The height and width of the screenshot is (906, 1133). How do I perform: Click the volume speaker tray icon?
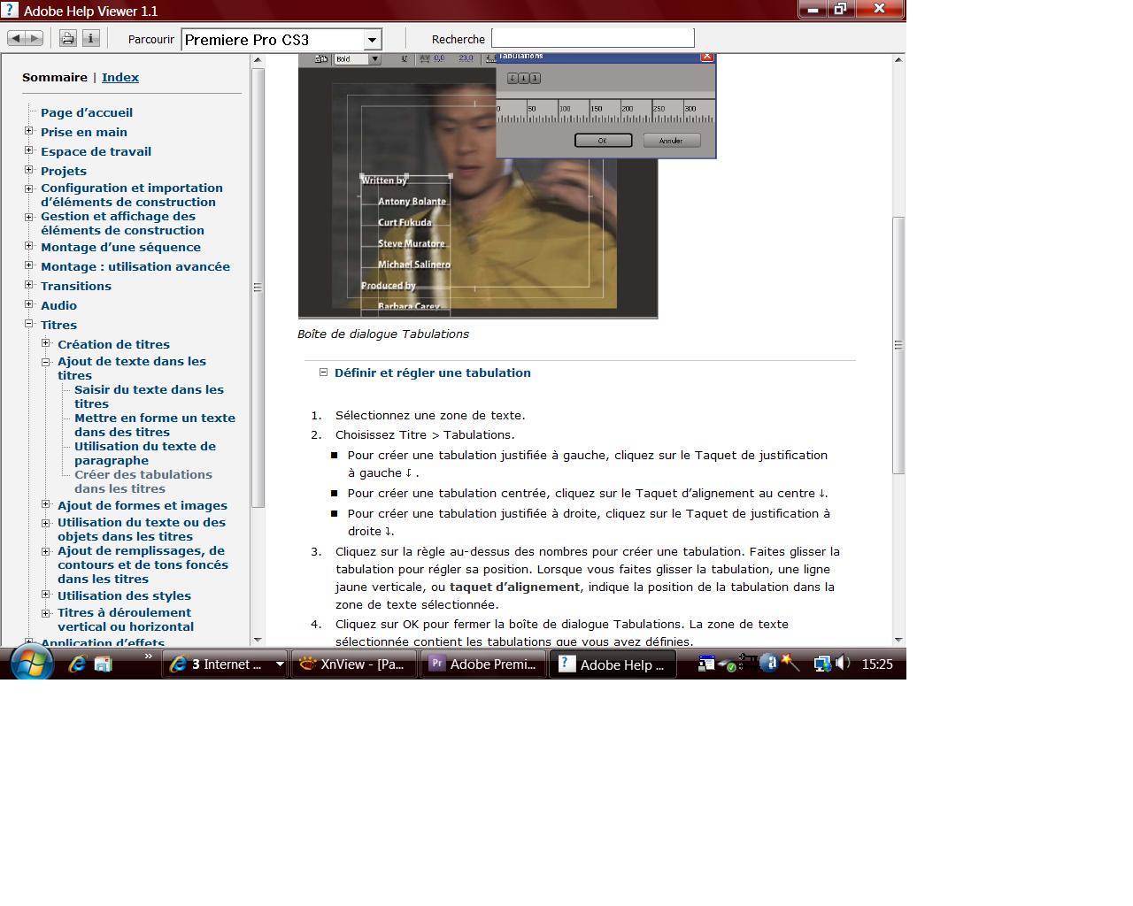pos(843,663)
